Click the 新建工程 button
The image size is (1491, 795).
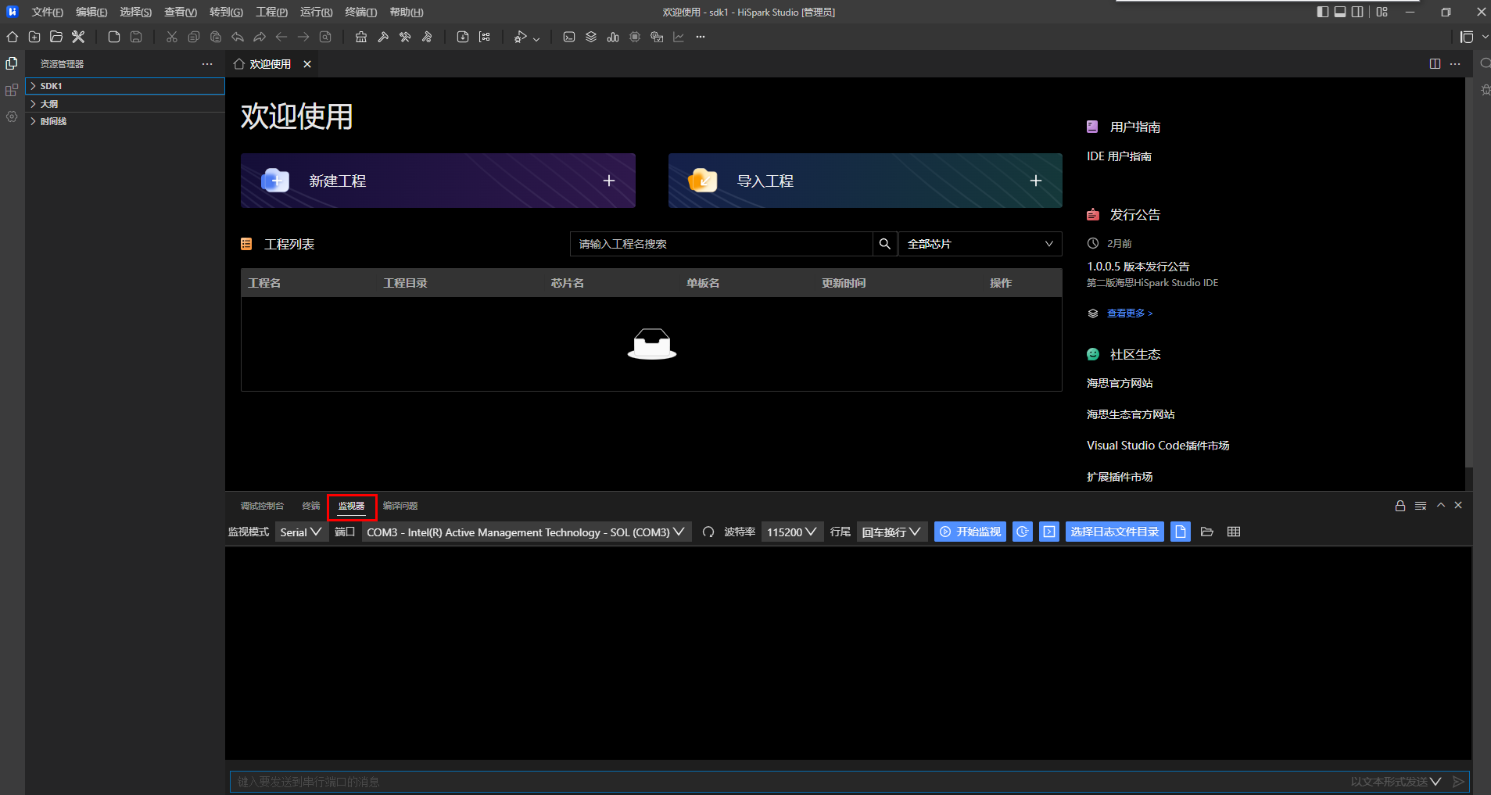[438, 181]
